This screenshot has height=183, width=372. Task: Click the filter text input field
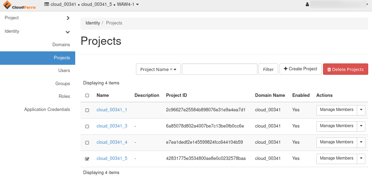219,69
